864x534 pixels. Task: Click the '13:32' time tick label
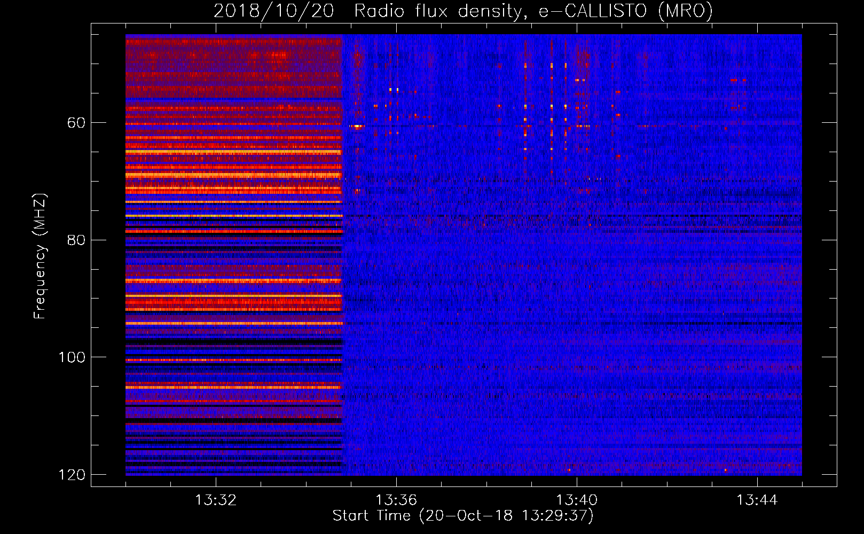pyautogui.click(x=216, y=500)
